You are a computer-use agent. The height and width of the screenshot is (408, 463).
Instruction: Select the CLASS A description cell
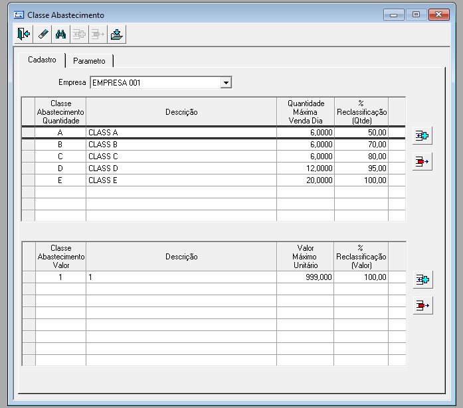(181, 133)
